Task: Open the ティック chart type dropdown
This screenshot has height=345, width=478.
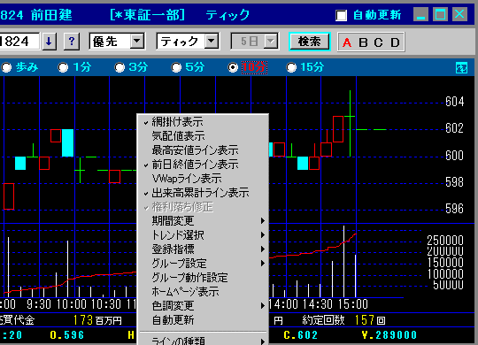Action: click(x=212, y=41)
